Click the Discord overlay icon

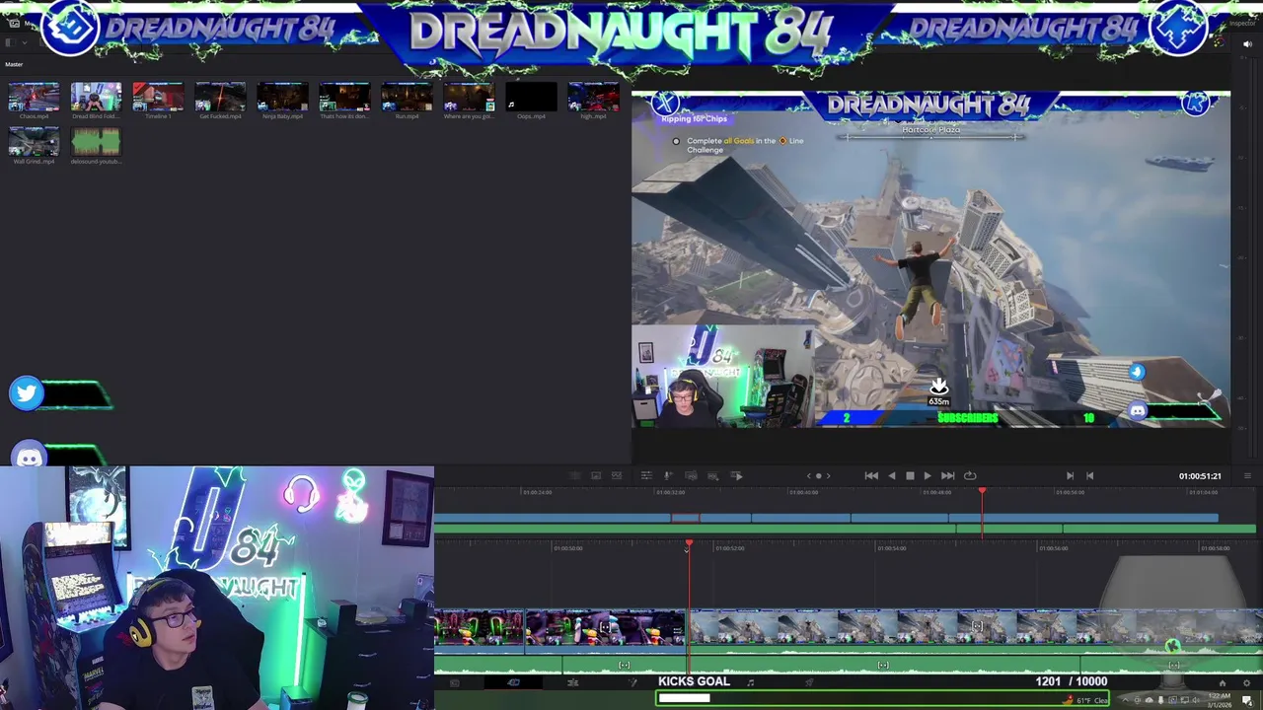pyautogui.click(x=30, y=456)
